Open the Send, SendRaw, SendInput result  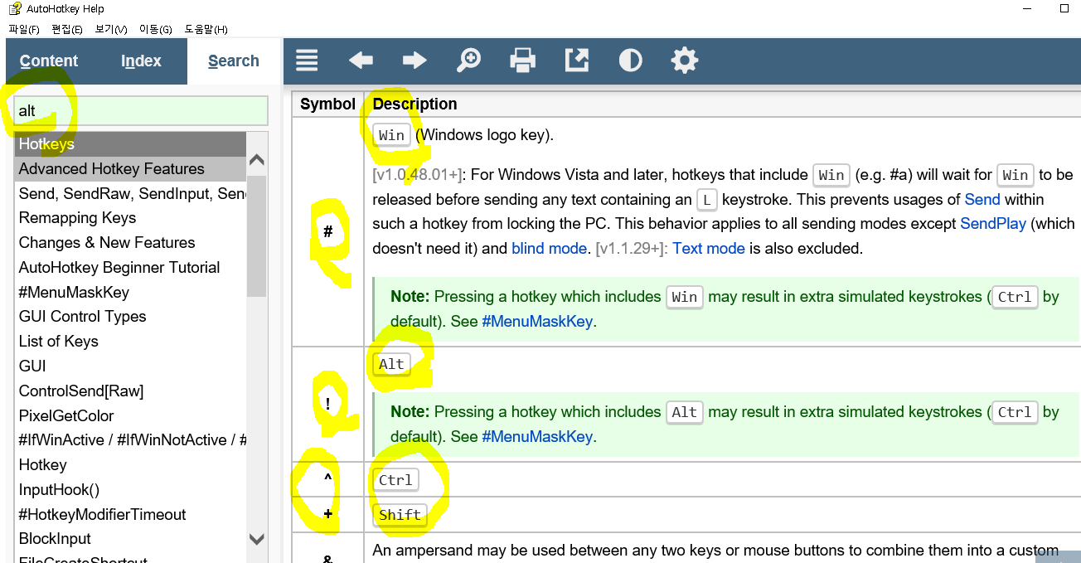pyautogui.click(x=130, y=193)
